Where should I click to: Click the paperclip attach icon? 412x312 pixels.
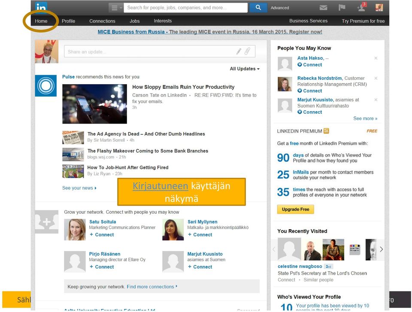[247, 51]
